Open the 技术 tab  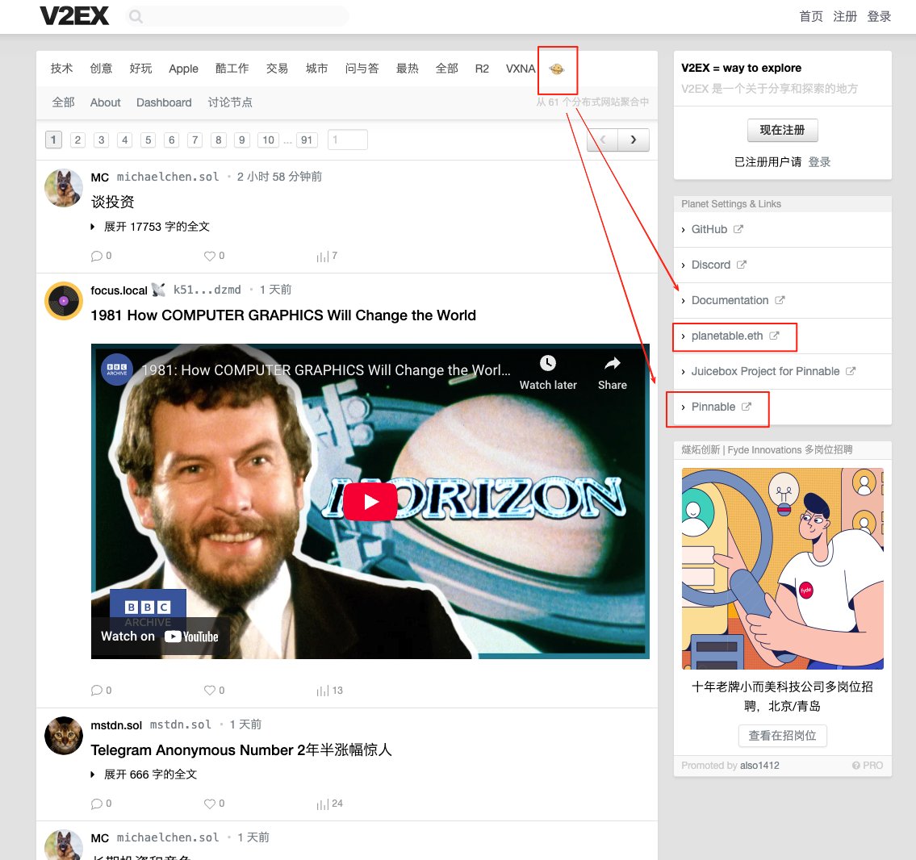click(x=62, y=69)
